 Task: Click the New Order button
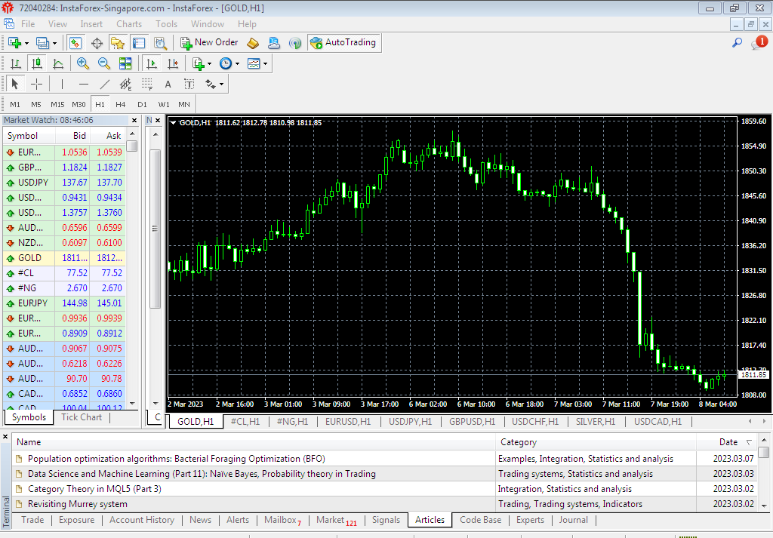tap(210, 43)
